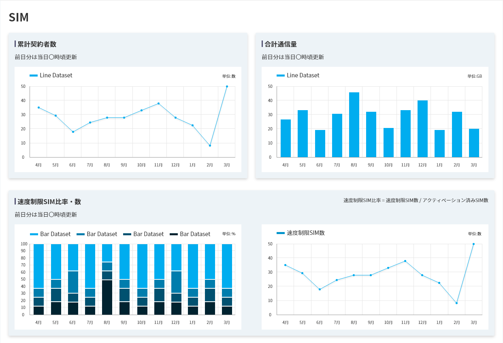The width and height of the screenshot is (503, 343).
Task: Select the 4月 data point in 累計契約者数 chart
Action: (38, 107)
